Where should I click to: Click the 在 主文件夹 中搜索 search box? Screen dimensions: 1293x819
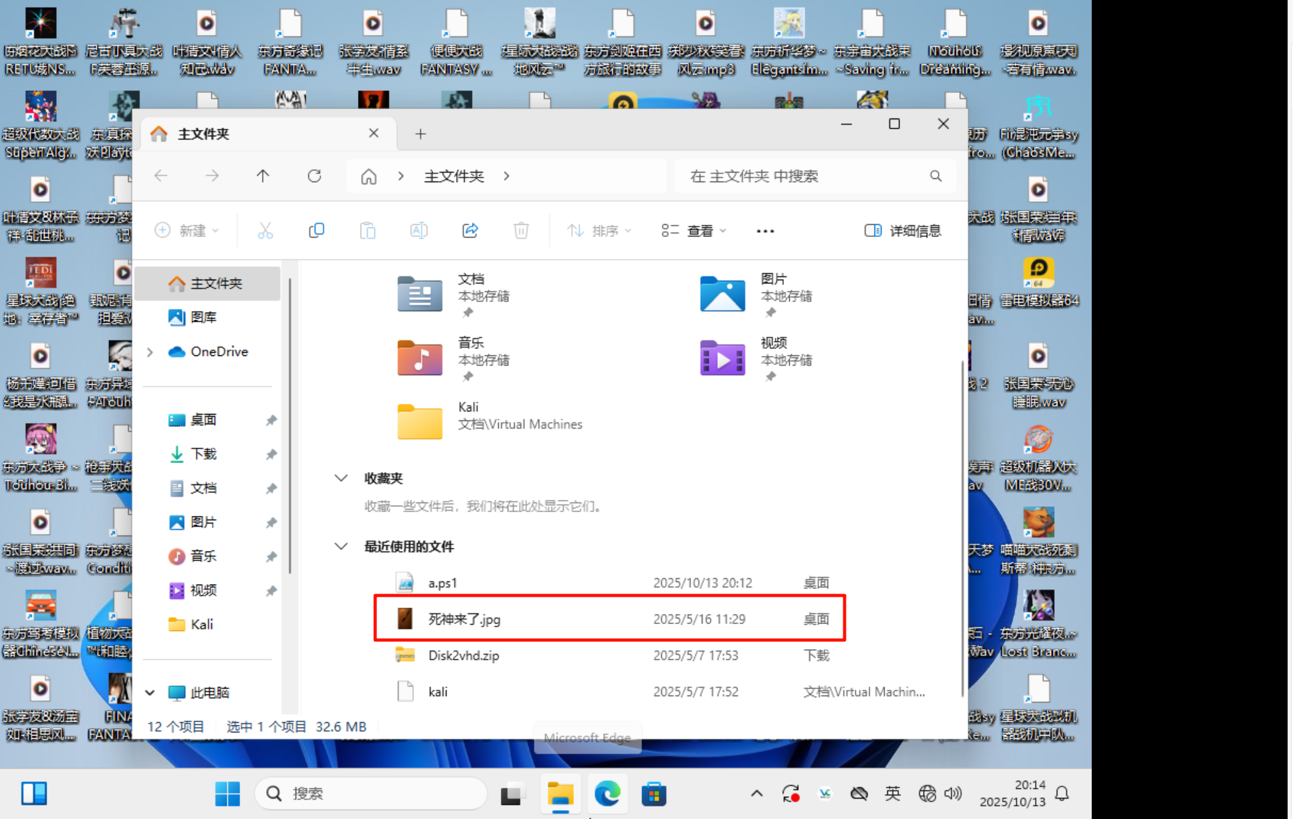tap(803, 176)
